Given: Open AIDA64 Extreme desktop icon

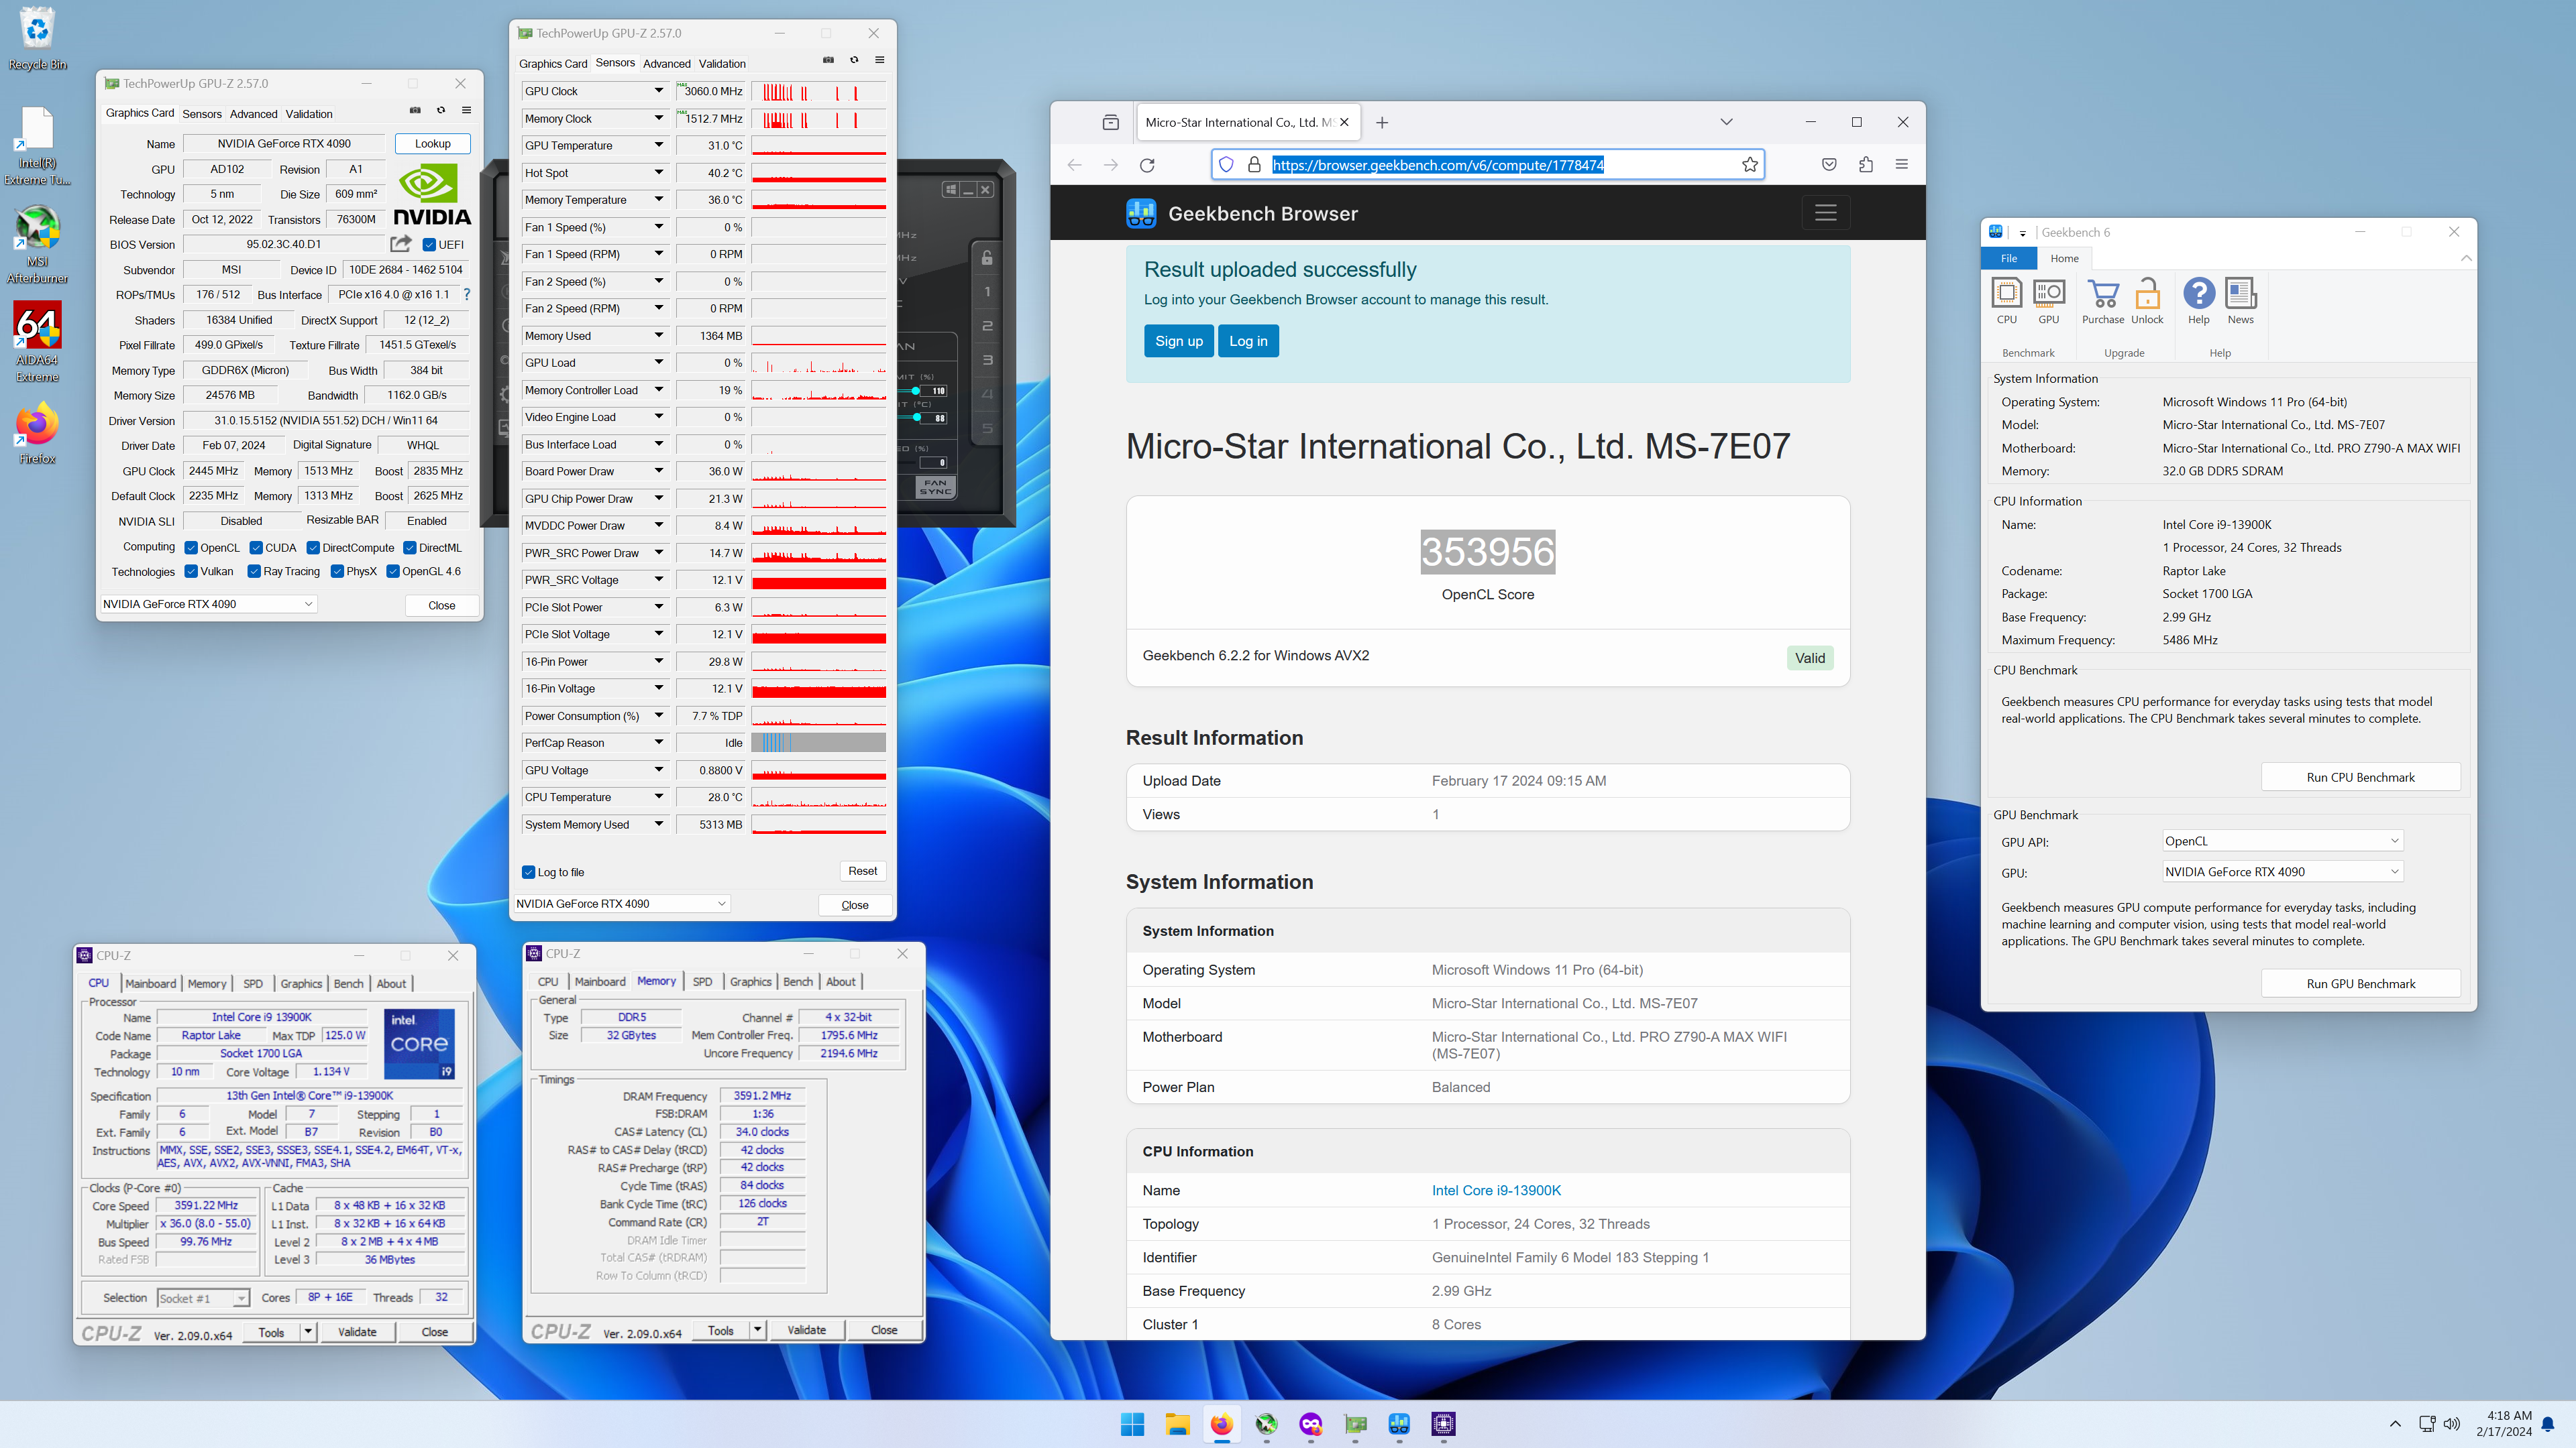Looking at the screenshot, I should (x=37, y=342).
